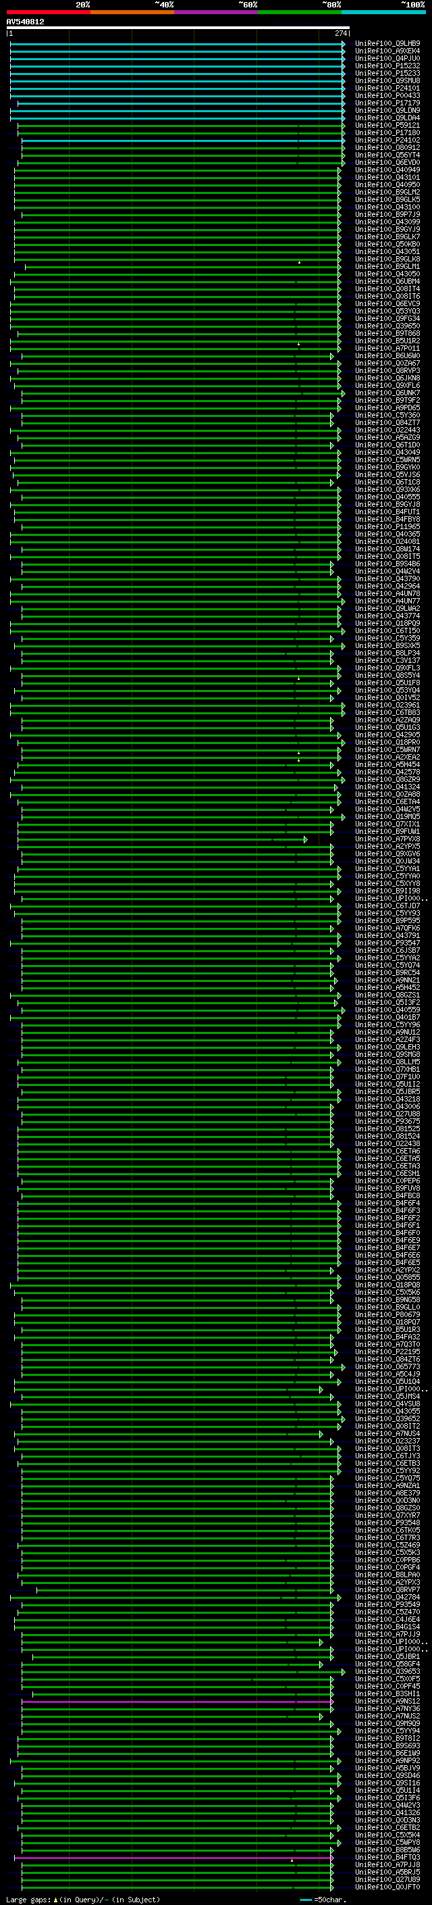This screenshot has height=1905, width=432.
Task: Open the UniRef100_Q9SMU8 hit label
Action: tap(387, 80)
